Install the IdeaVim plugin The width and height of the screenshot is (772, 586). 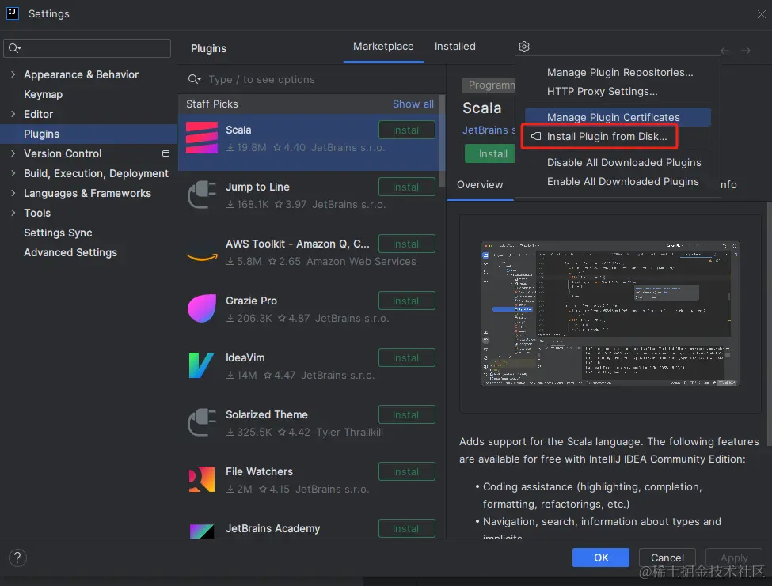[x=407, y=358]
